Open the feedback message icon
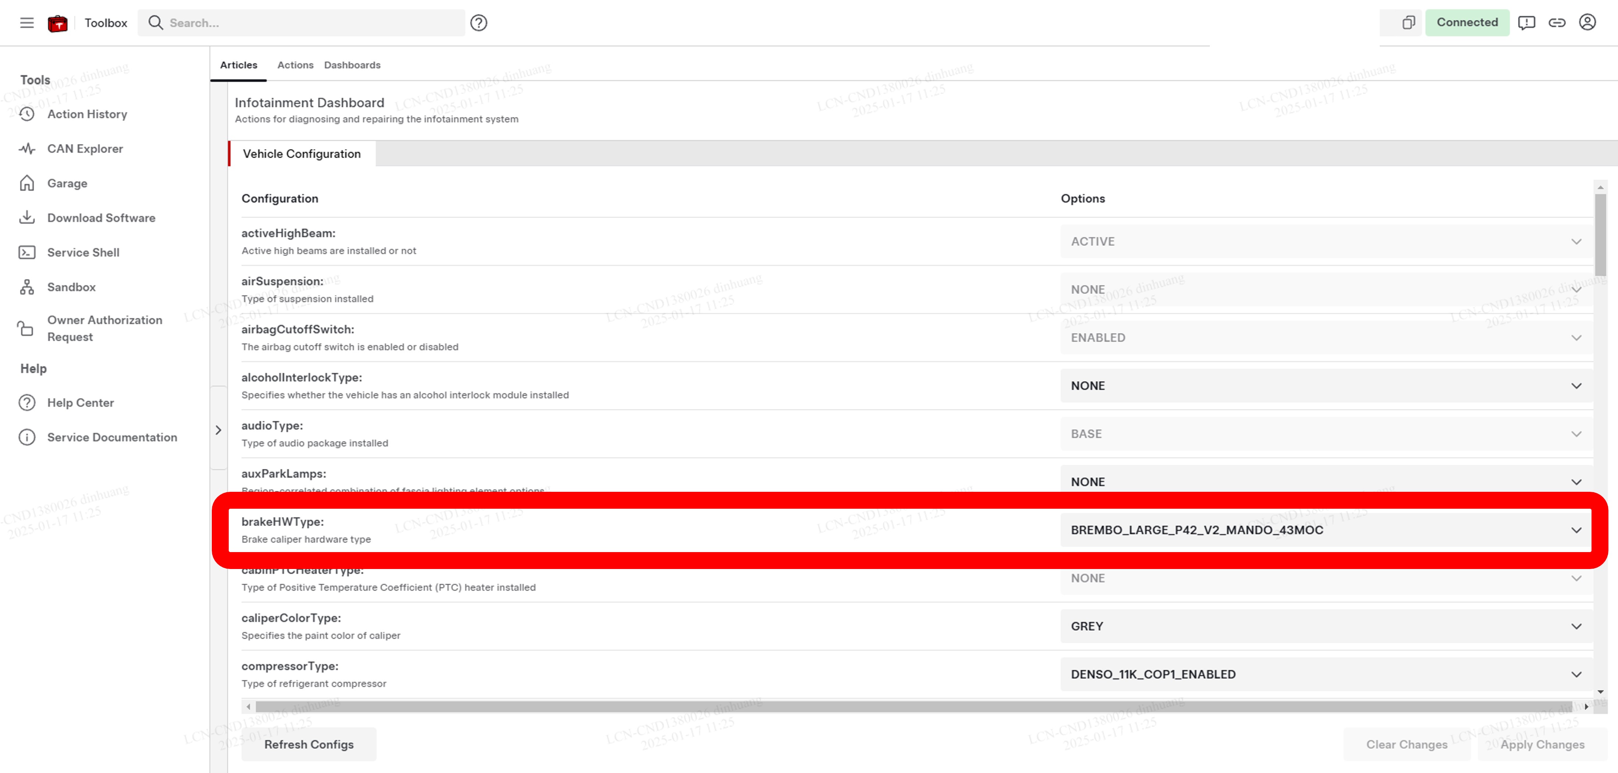Viewport: 1618px width, 773px height. 1526,23
